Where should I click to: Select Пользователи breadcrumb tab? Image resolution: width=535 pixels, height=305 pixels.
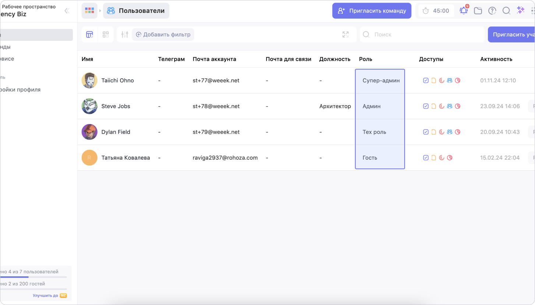pyautogui.click(x=136, y=11)
